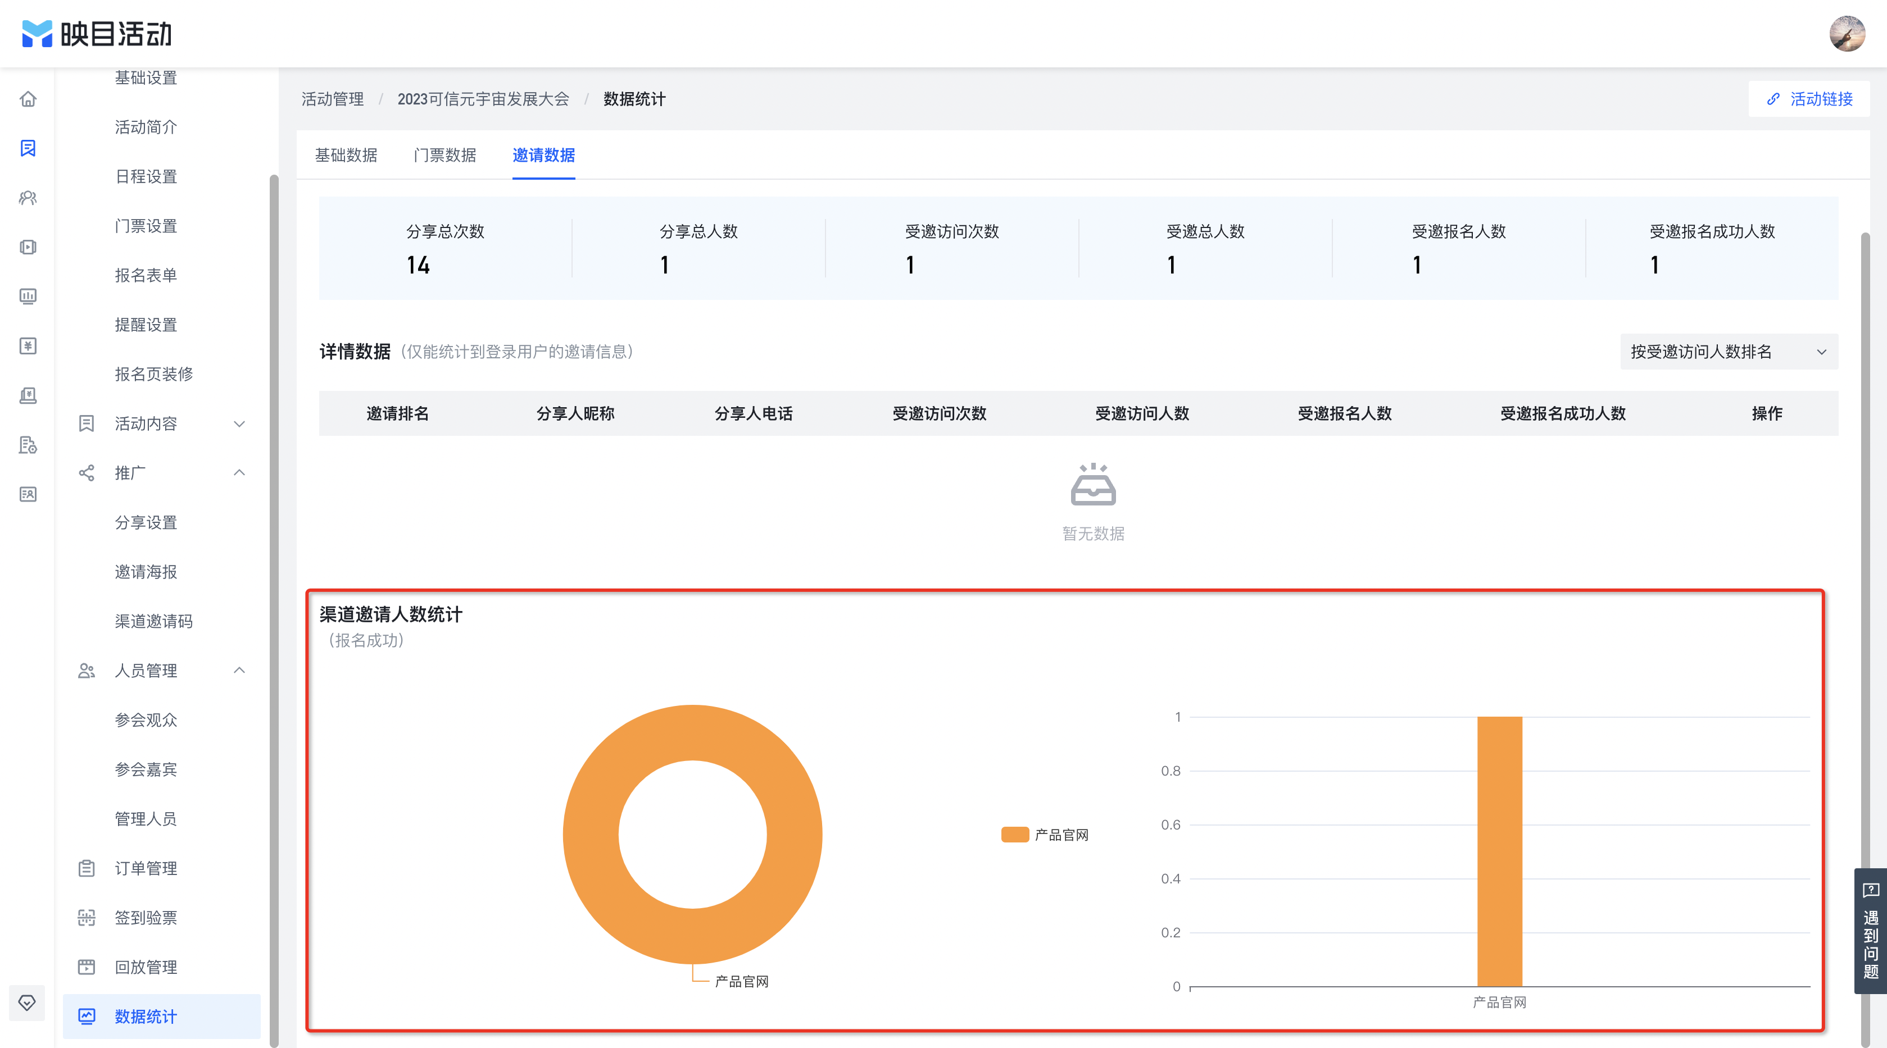Open 参会嘉宾 in sidebar menu
Viewport: 1887px width, 1048px height.
point(146,769)
